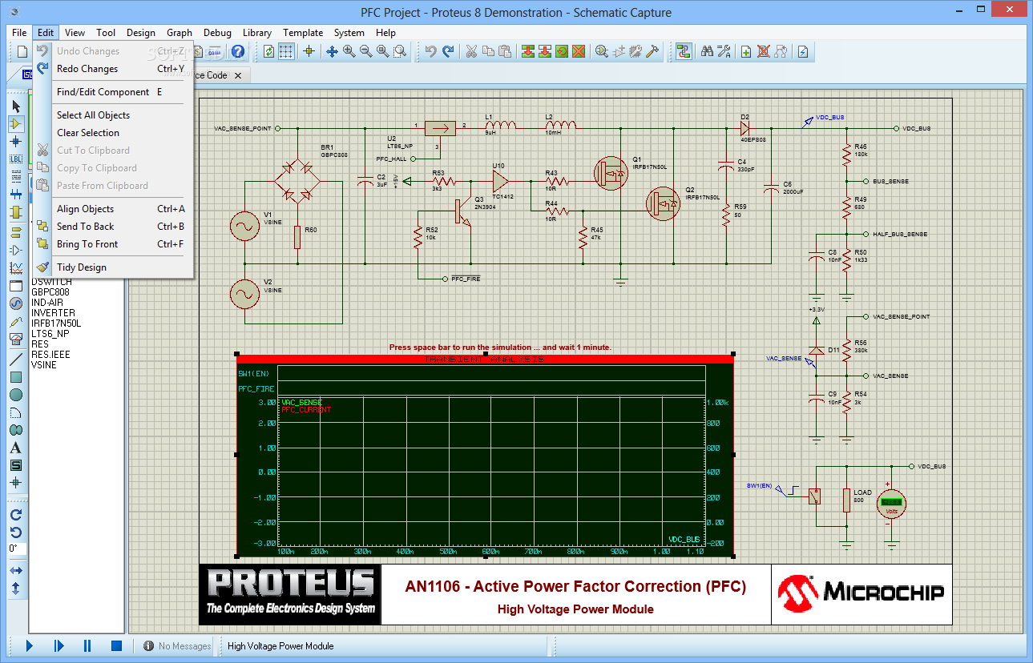
Task: Choose Send To Back menu entry
Action: (112, 227)
